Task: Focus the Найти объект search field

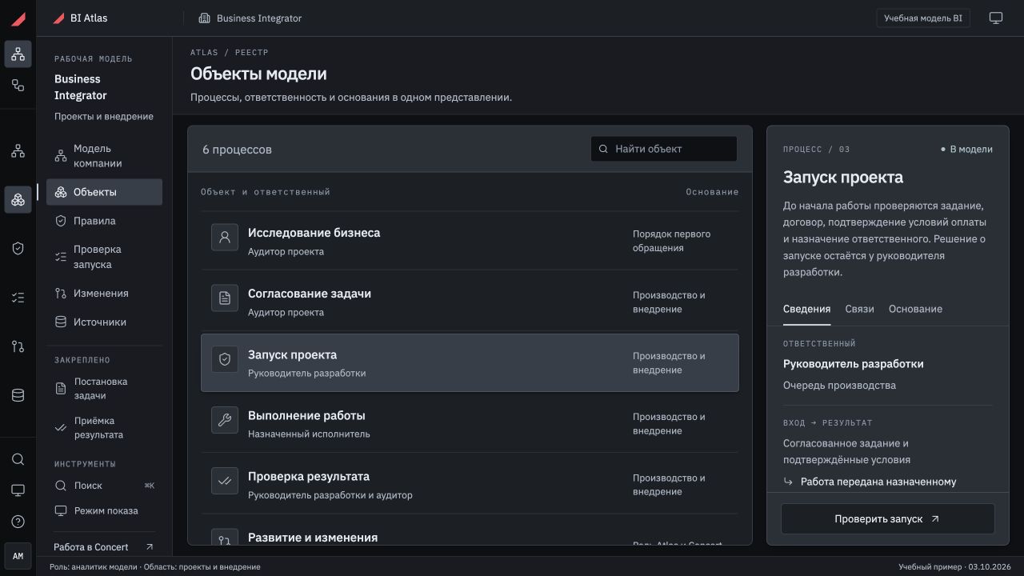Action: (x=664, y=149)
